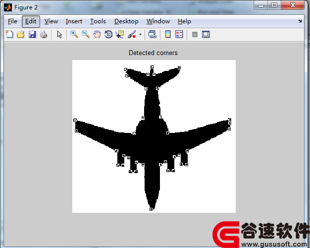
Task: Open the Desktop menu
Action: (x=127, y=21)
